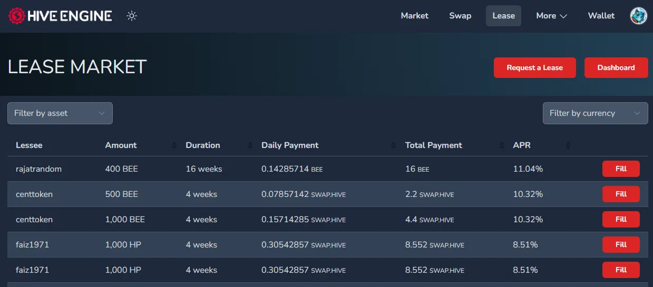Toggle the light/dark theme sun icon
The height and width of the screenshot is (287, 653).
pyautogui.click(x=132, y=16)
